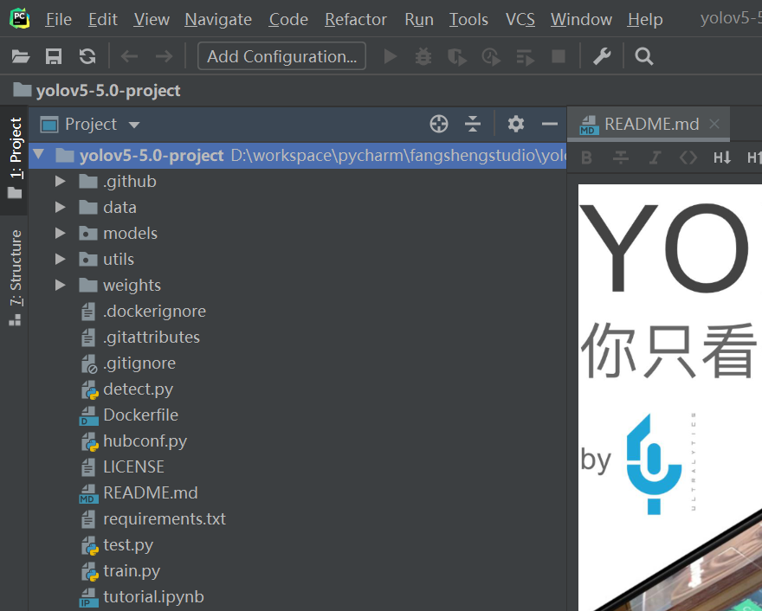Toggle bold formatting in markdown editor

coord(586,158)
